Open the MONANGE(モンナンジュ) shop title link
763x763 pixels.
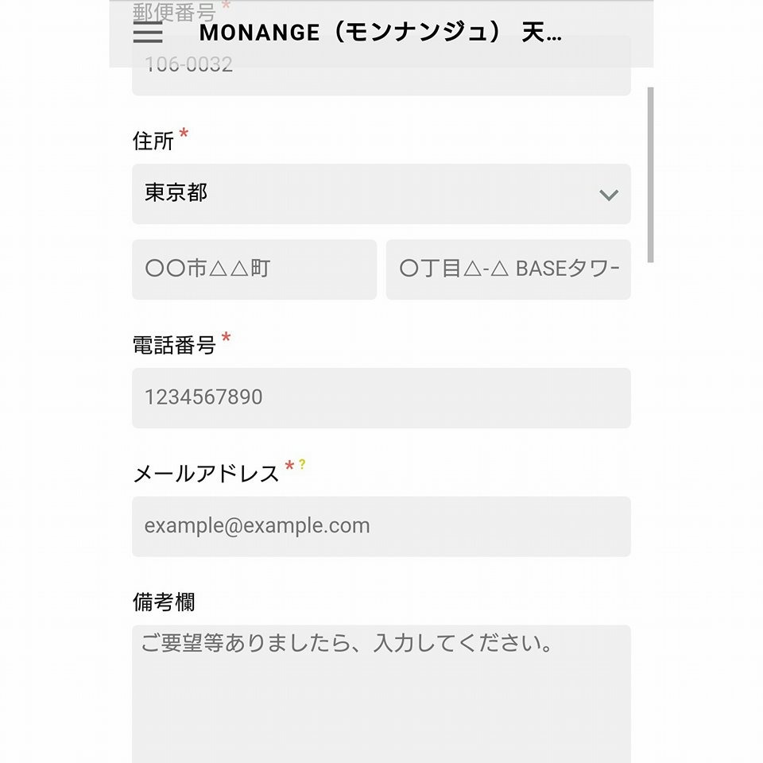[381, 33]
